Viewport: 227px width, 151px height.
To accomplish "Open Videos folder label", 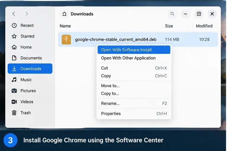I will pyautogui.click(x=27, y=102).
